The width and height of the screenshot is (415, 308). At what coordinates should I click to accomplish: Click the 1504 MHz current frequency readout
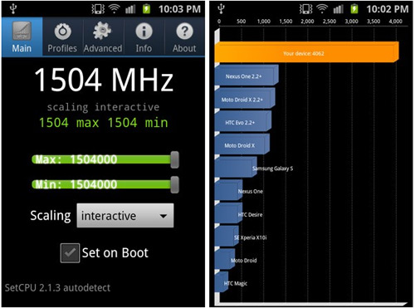[x=104, y=80]
